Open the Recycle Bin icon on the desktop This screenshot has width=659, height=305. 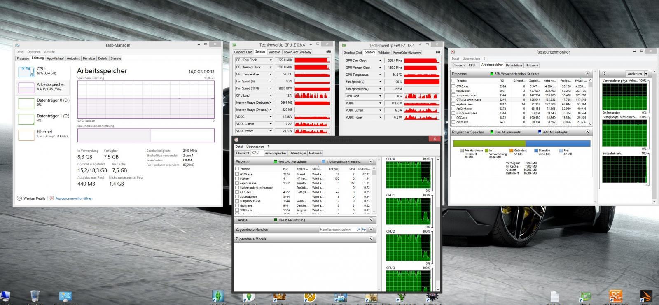coord(35,297)
